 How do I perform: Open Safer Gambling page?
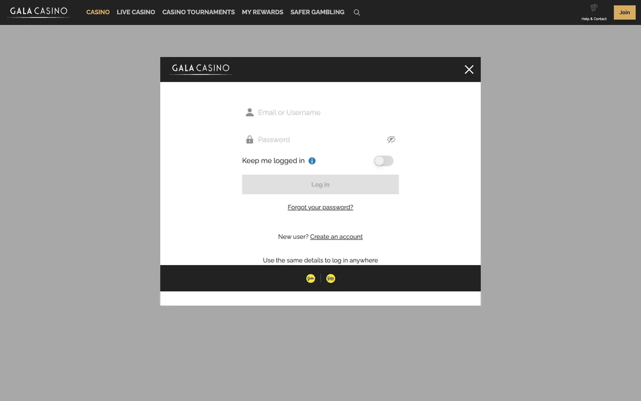coord(317,12)
